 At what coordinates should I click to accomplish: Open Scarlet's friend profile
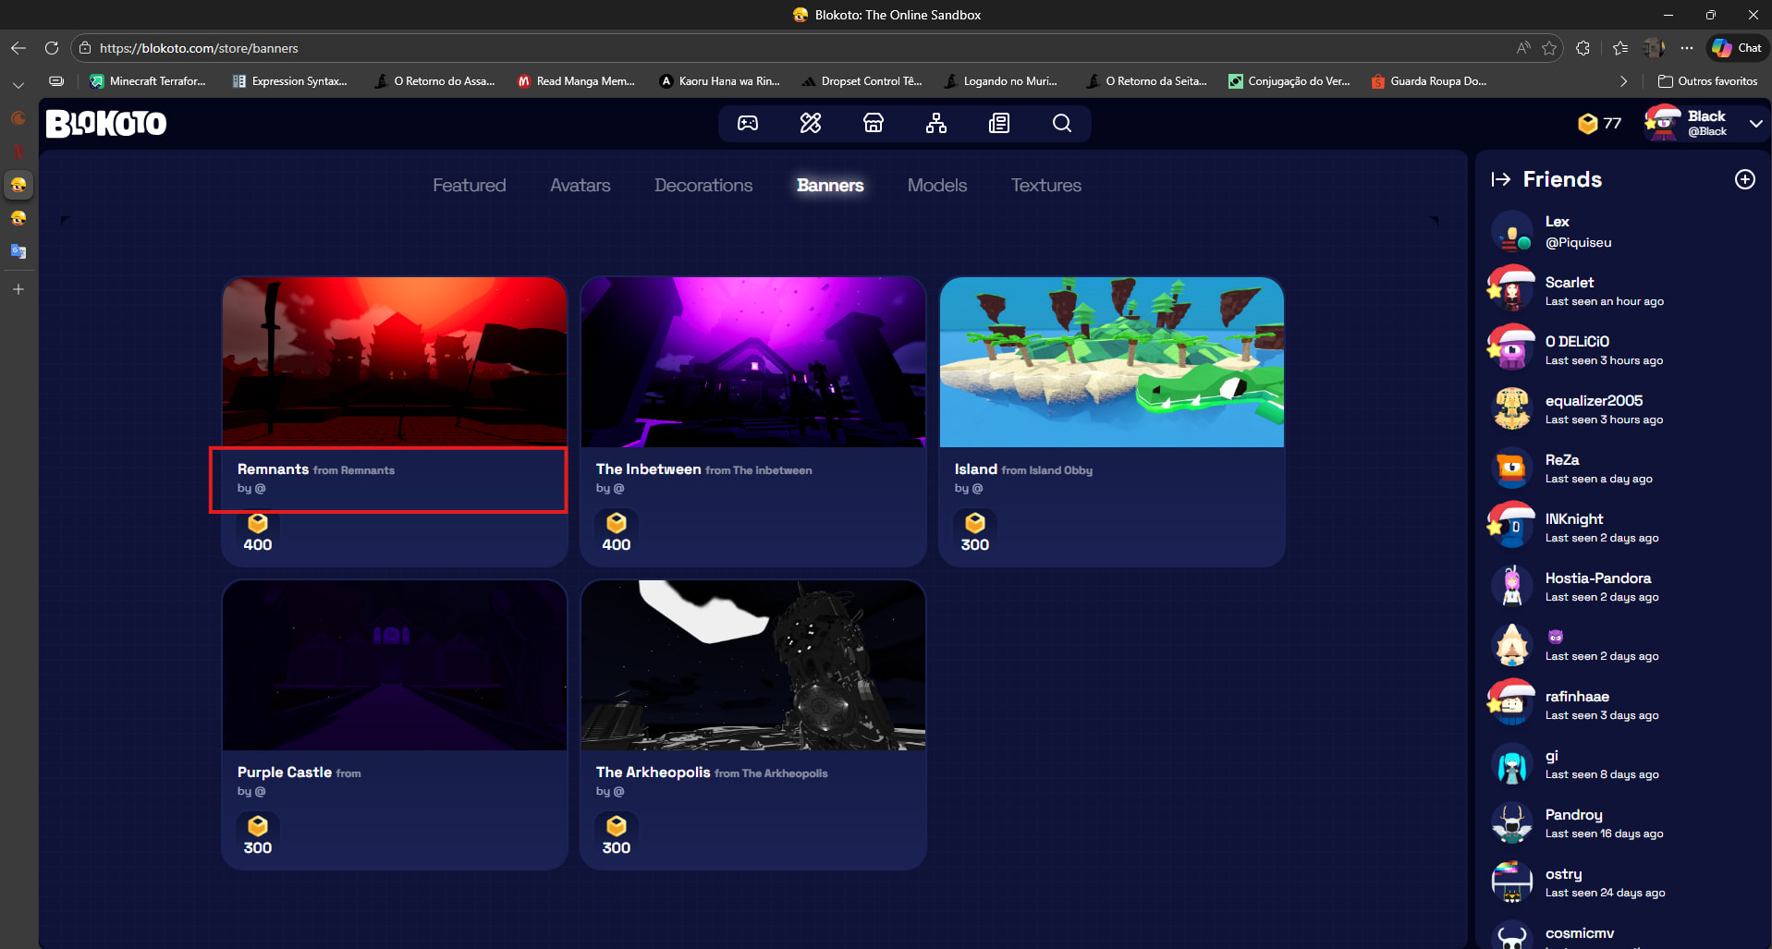pyautogui.click(x=1569, y=290)
